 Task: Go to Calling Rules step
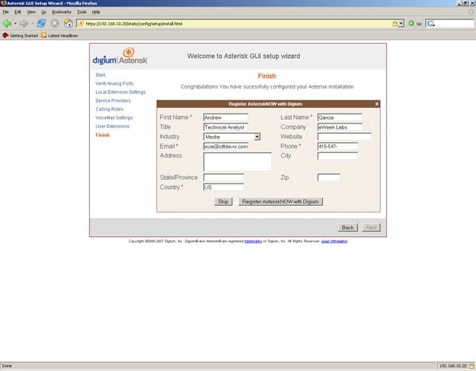[109, 109]
